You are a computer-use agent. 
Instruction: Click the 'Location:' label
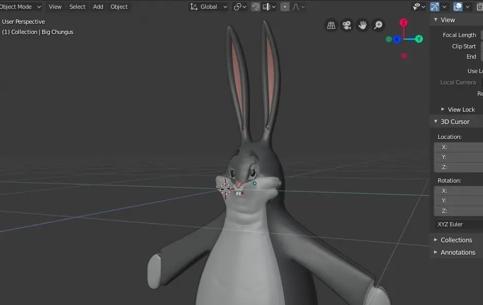(450, 137)
